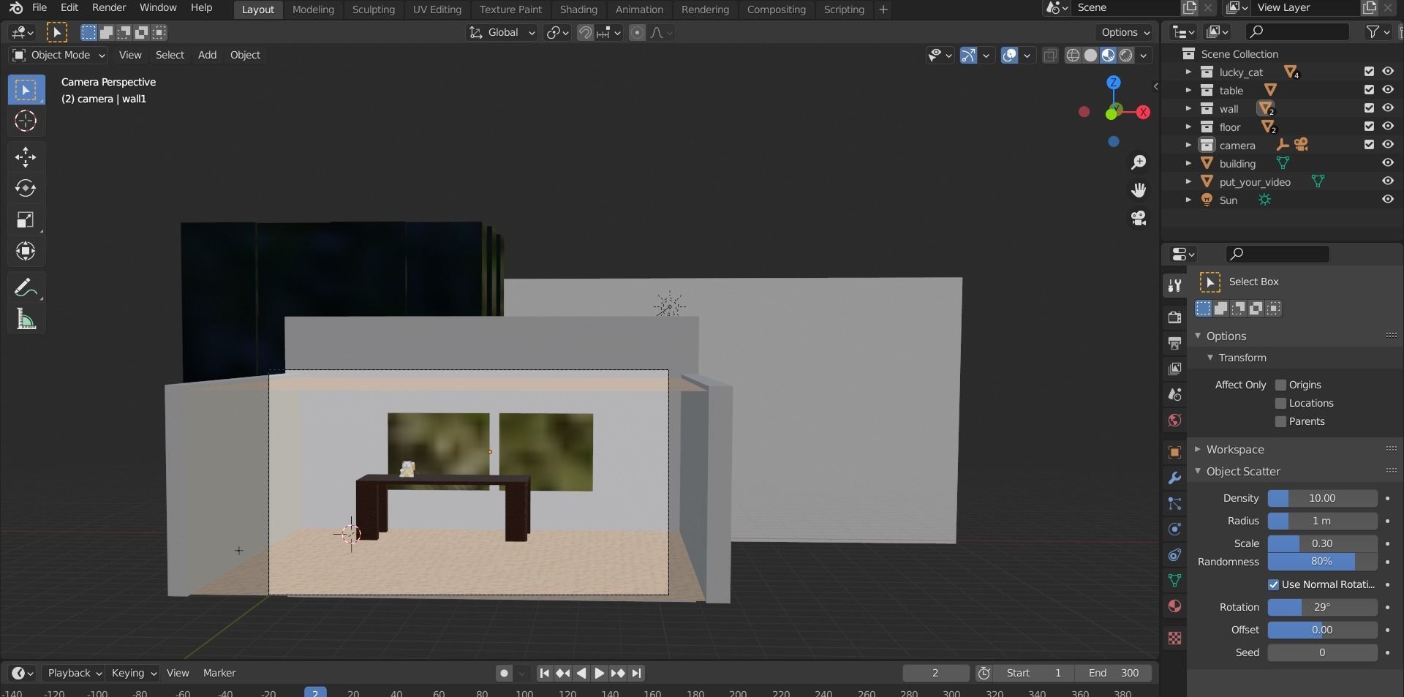This screenshot has width=1404, height=697.
Task: Open the Global transform orientation dropdown
Action: coord(502,32)
